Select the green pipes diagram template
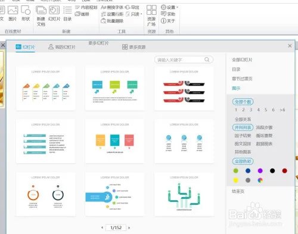The height and width of the screenshot is (234, 298). pyautogui.click(x=184, y=194)
